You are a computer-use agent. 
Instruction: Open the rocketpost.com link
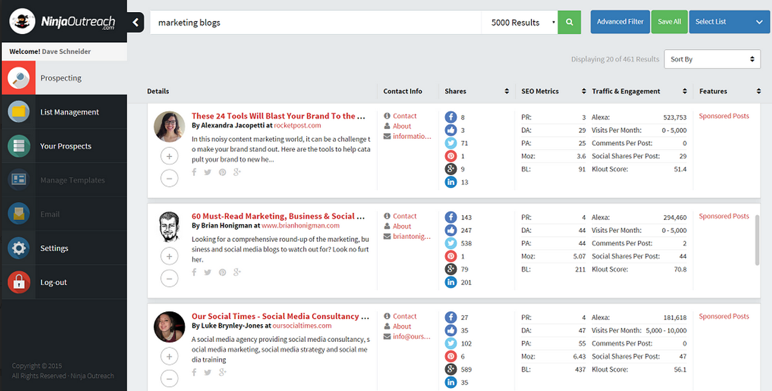click(297, 125)
